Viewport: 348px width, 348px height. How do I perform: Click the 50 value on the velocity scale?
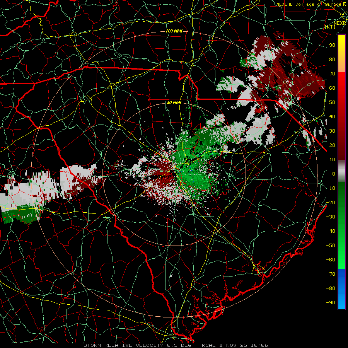coord(332,102)
